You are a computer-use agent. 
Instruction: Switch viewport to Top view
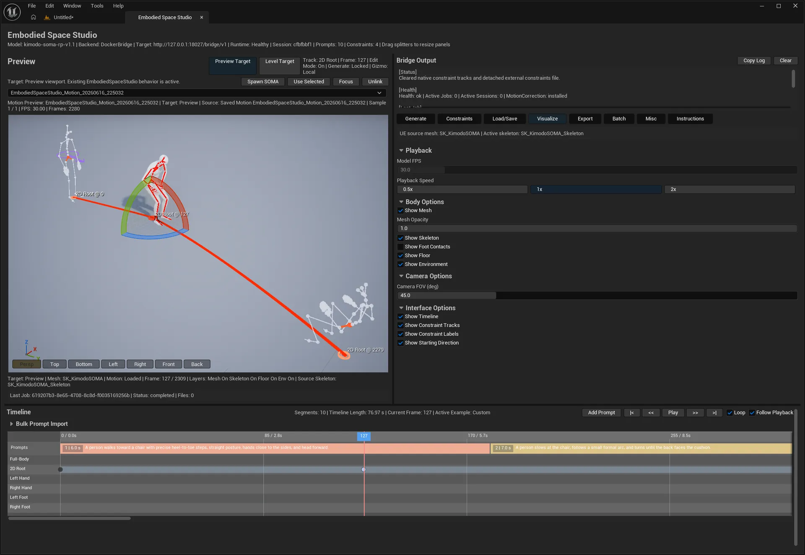coord(55,364)
